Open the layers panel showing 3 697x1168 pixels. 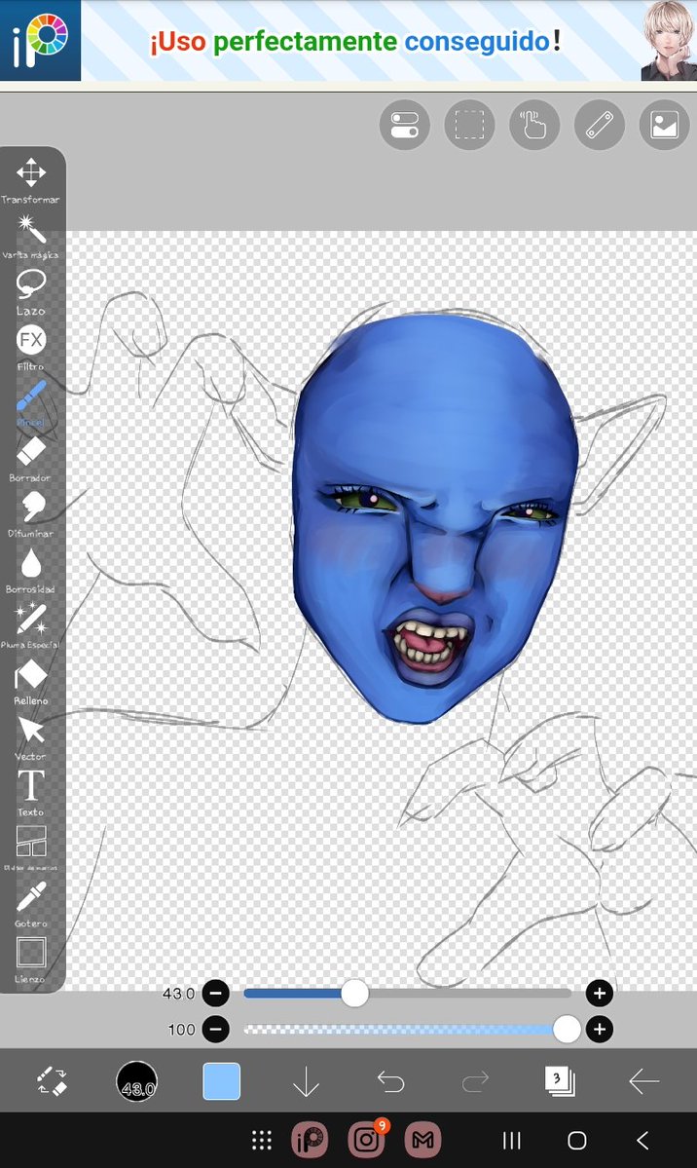point(559,1081)
